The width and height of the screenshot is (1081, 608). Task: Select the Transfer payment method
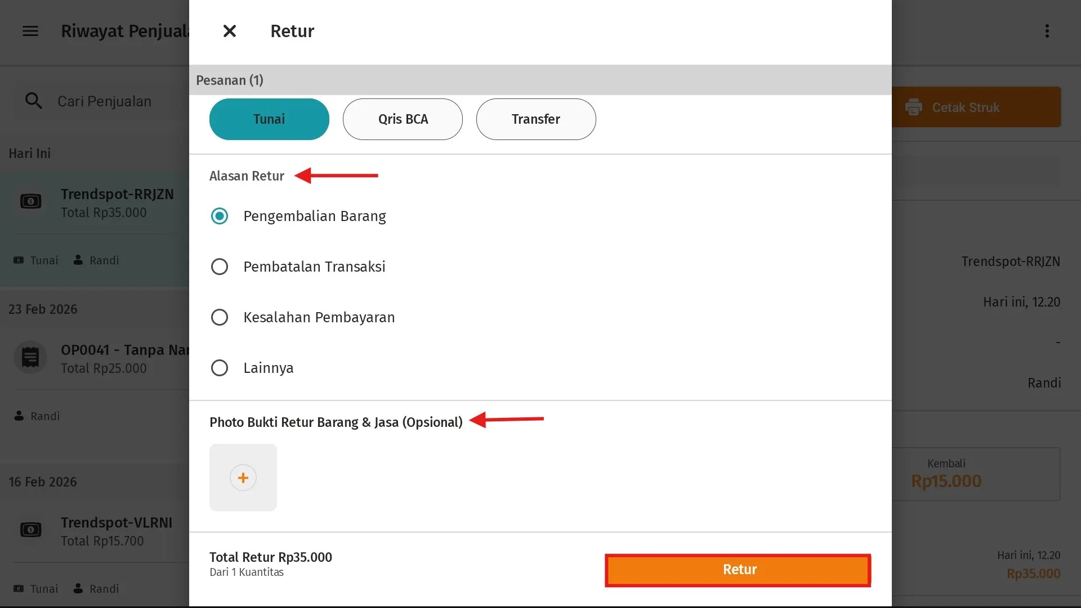pos(535,119)
